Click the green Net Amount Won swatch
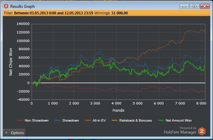This screenshot has height=140, width=213. pos(161,120)
